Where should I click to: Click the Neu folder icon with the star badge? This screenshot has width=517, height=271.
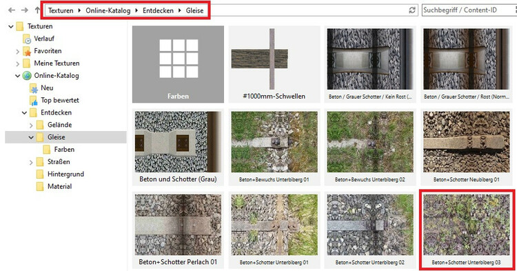pyautogui.click(x=34, y=88)
